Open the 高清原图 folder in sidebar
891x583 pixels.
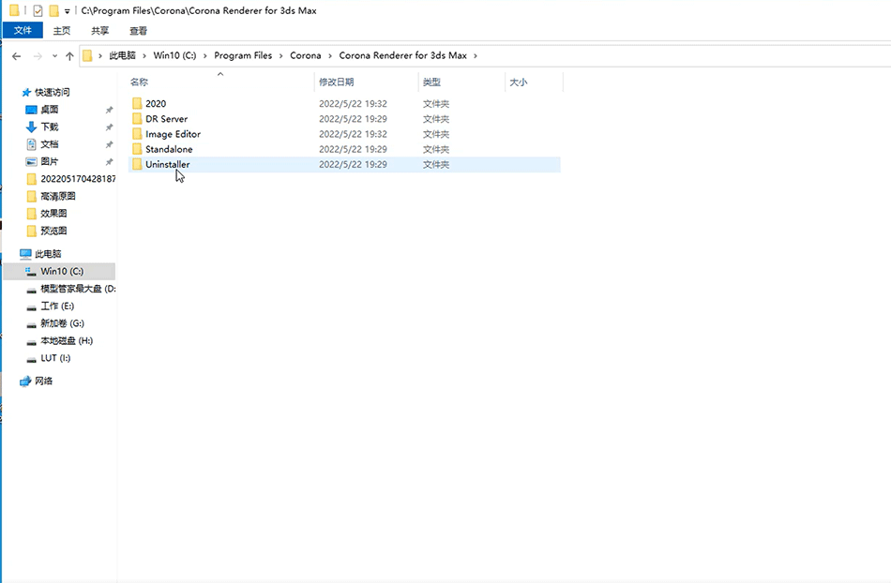tap(58, 196)
